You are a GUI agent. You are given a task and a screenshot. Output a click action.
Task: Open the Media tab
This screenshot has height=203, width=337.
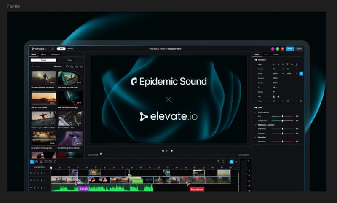[34, 55]
